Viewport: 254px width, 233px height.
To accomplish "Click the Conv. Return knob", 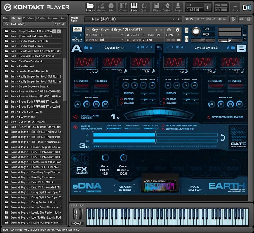I will pyautogui.click(x=105, y=158).
